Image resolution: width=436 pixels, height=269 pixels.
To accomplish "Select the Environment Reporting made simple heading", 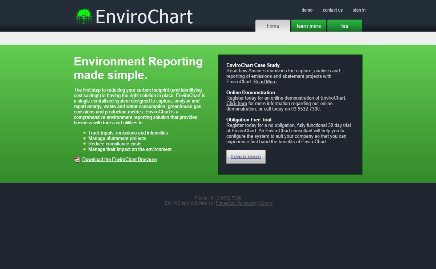I will (138, 68).
